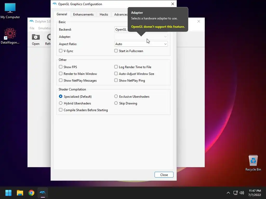Image resolution: width=266 pixels, height=199 pixels.
Task: Open the Hacks tab
Action: 104,15
